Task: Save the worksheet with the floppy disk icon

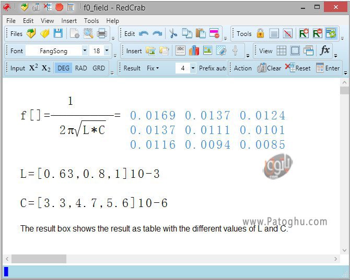Action: [x=58, y=34]
